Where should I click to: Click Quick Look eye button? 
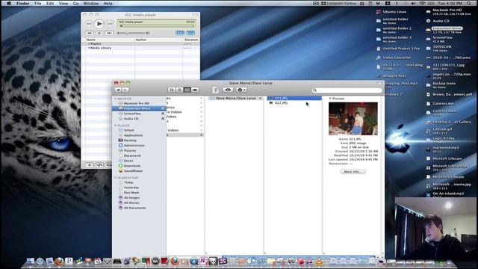coord(228,90)
